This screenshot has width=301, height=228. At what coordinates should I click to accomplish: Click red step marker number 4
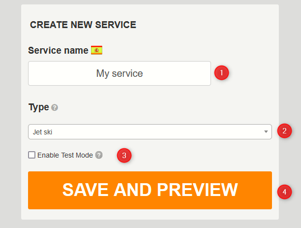[x=284, y=192]
